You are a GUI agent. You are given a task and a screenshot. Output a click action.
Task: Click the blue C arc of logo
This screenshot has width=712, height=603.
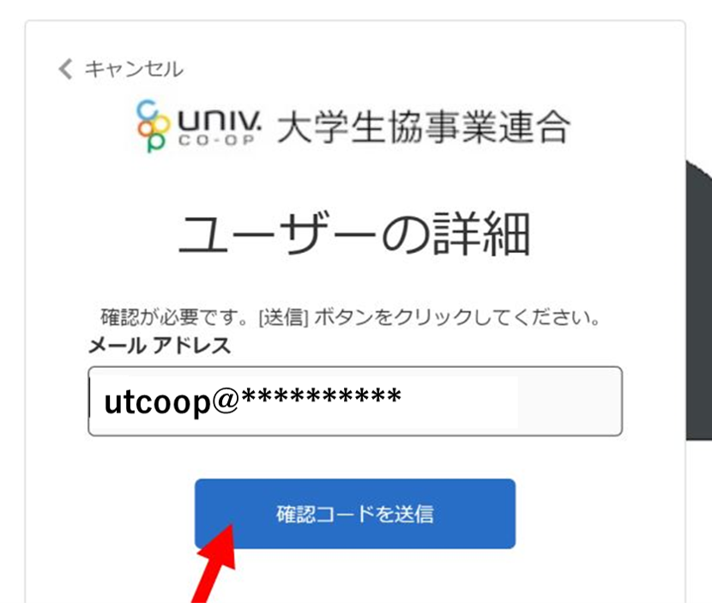(148, 109)
